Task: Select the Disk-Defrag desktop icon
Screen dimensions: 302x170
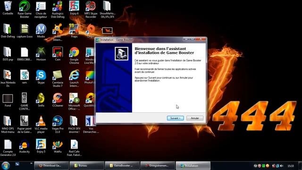Action: (x=8, y=31)
